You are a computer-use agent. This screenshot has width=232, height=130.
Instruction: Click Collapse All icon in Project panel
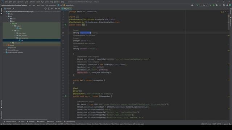pyautogui.click(x=52, y=9)
